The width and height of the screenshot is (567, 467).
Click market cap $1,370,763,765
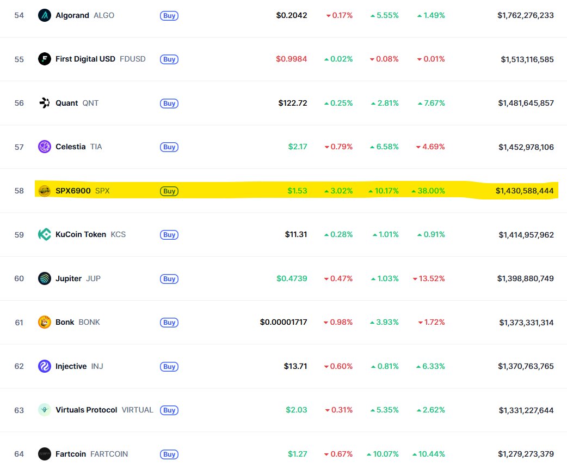click(526, 366)
